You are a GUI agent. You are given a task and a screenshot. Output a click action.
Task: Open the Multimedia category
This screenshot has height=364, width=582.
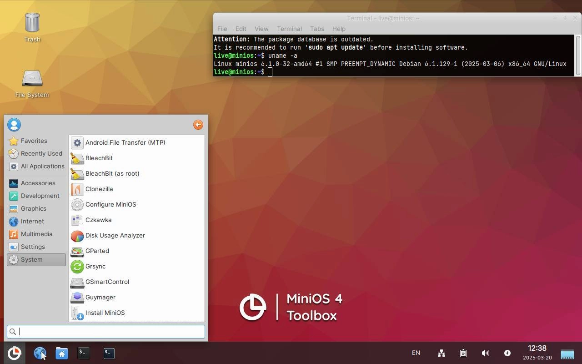pos(36,234)
